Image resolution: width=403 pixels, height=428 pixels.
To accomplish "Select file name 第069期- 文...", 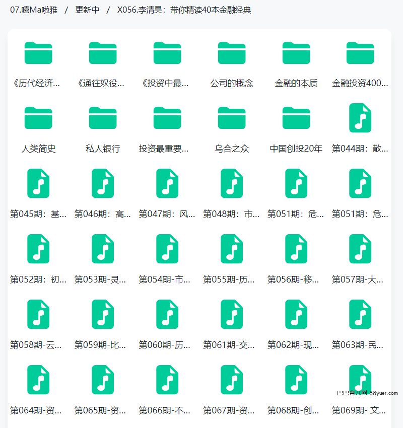I will pyautogui.click(x=359, y=410).
